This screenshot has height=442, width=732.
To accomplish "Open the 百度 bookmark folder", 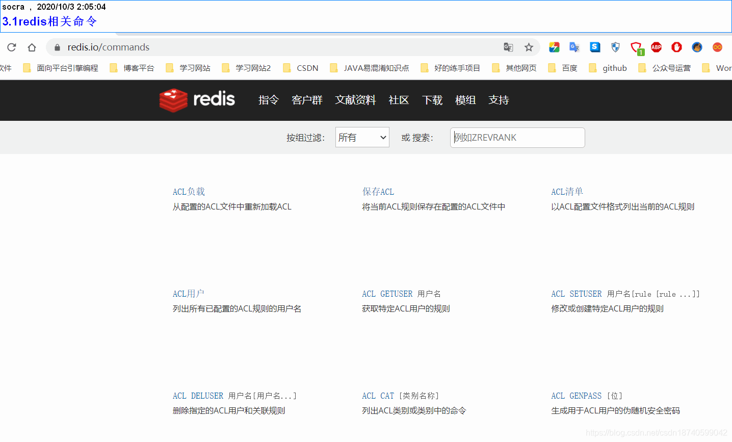I will [563, 68].
